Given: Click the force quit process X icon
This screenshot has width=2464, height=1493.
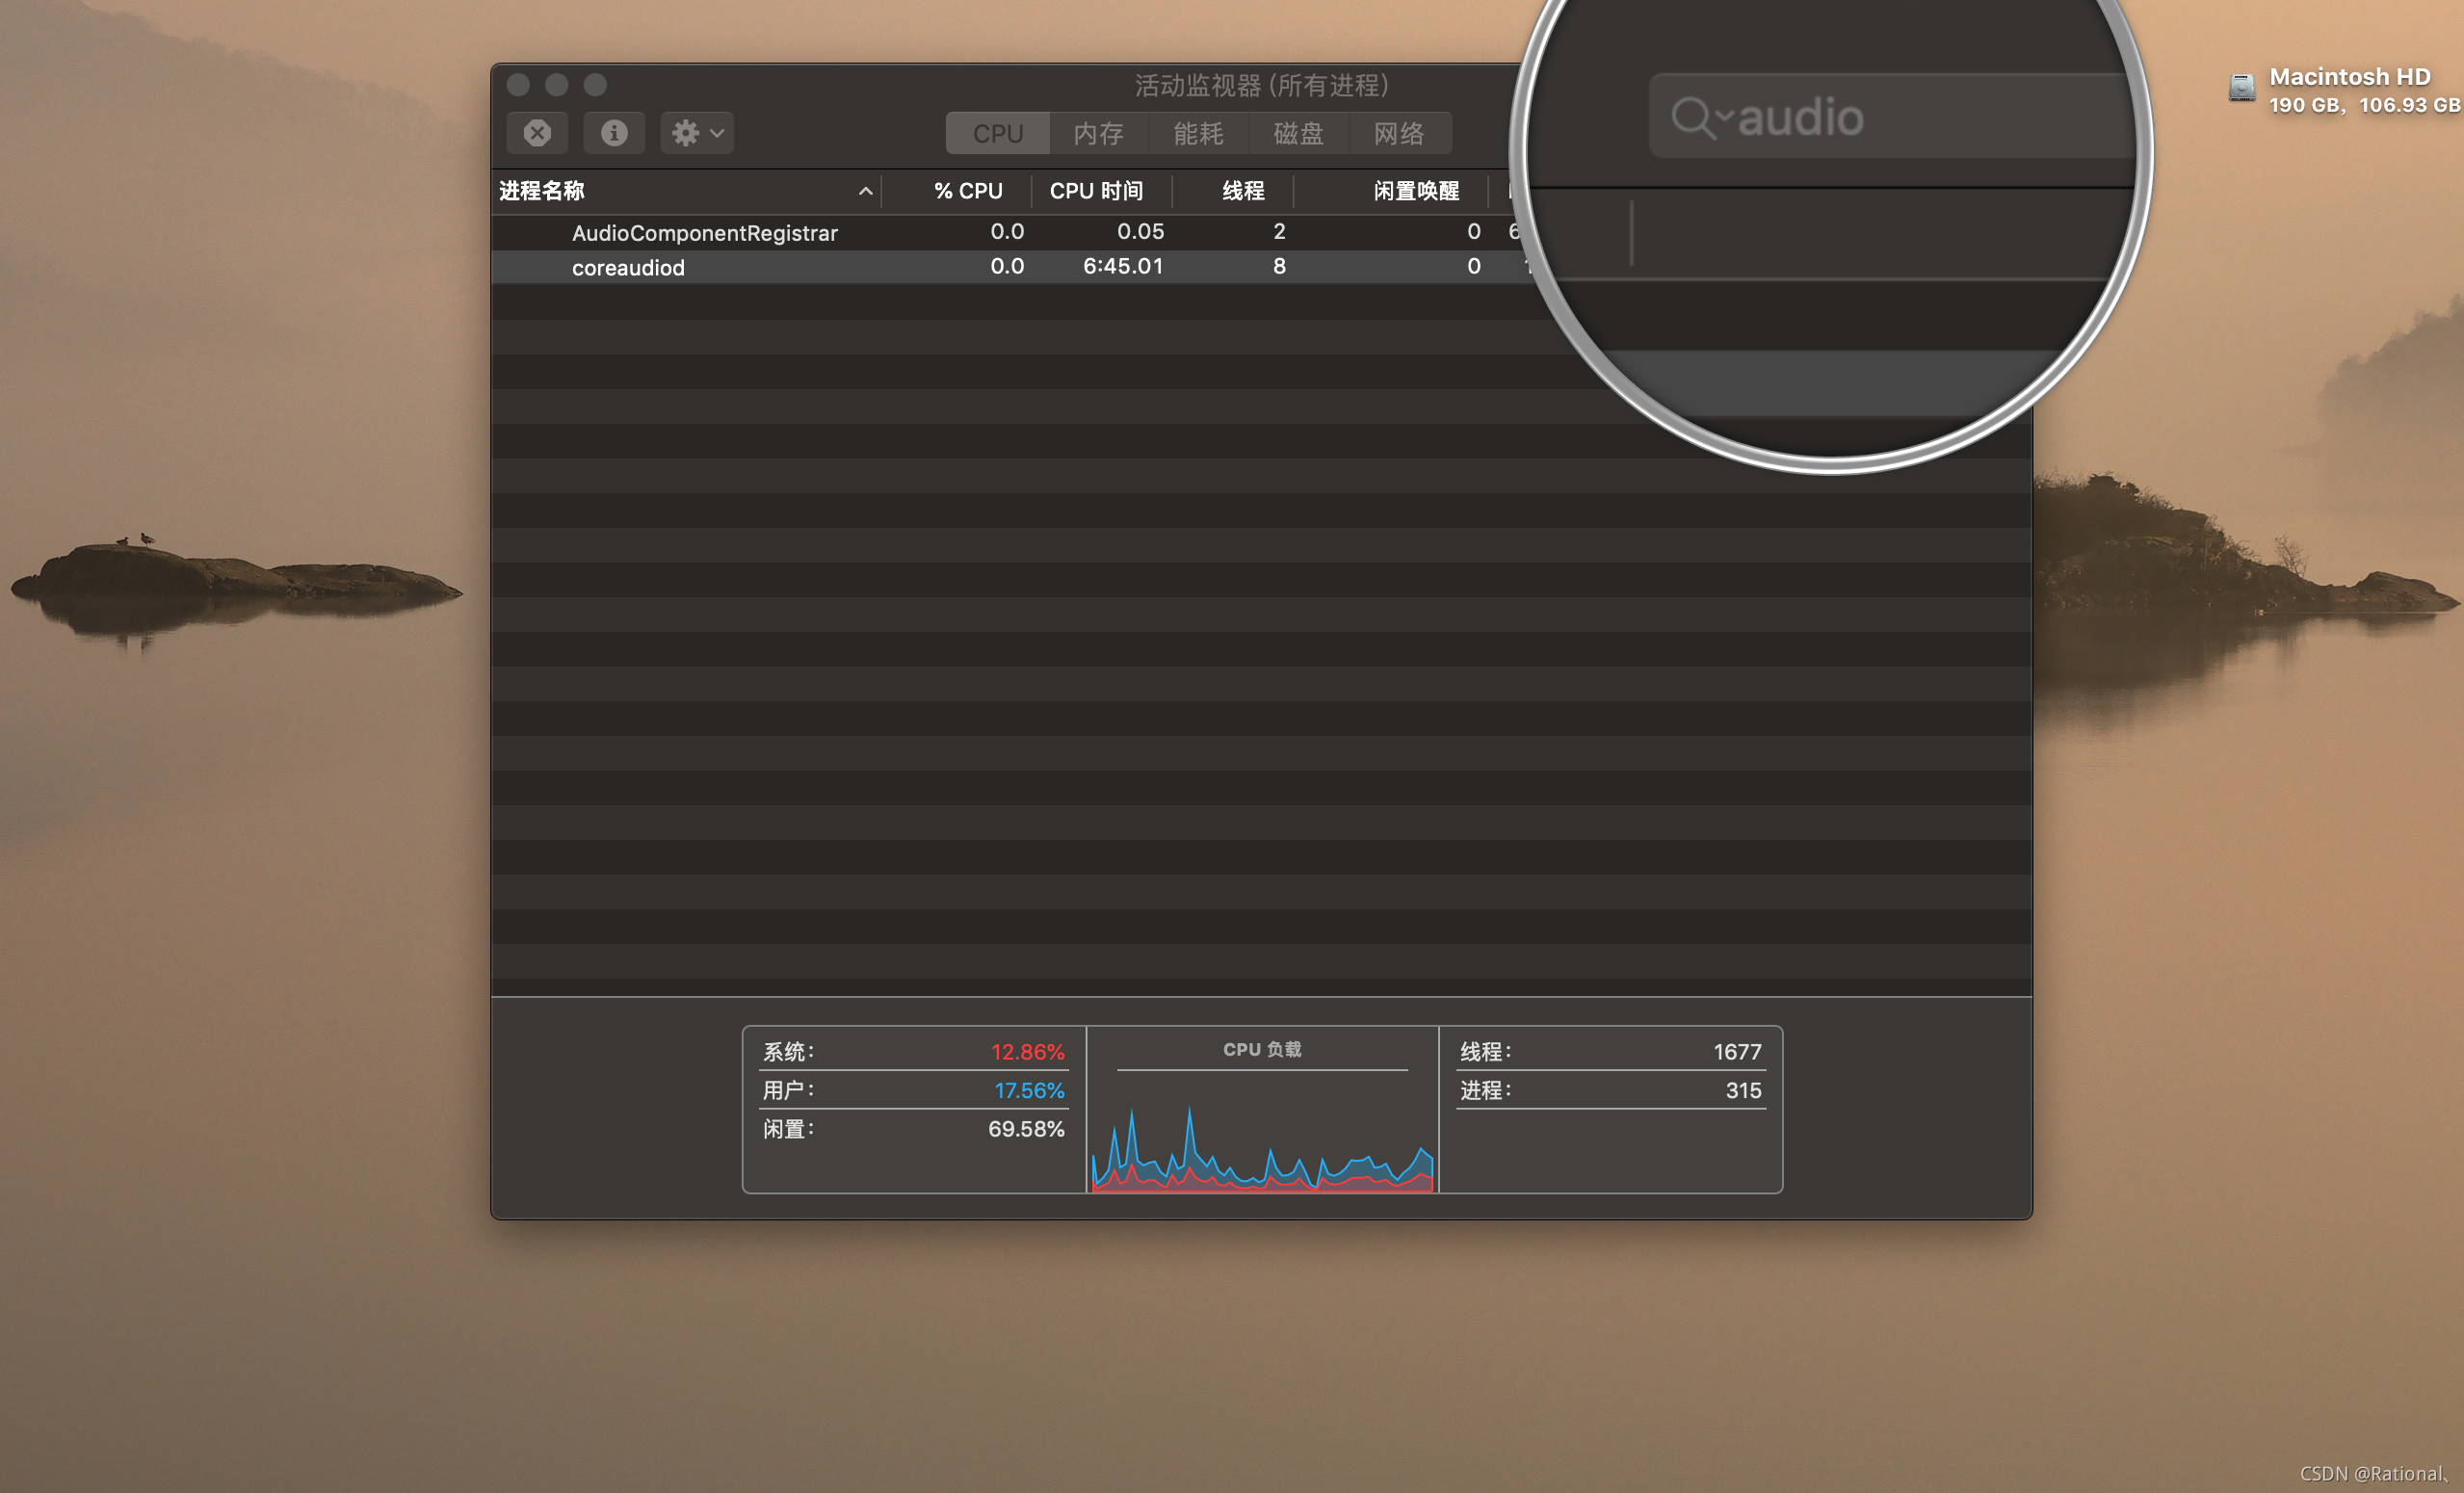Looking at the screenshot, I should click(537, 133).
